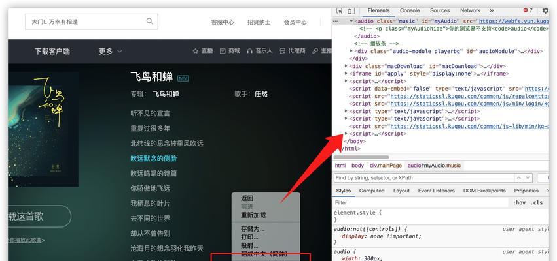
Task: Click the audio#myAudio.music breadcrumb
Action: 434,165
